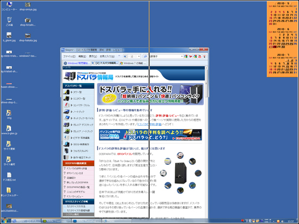
Task: Open the ガレリア ノートブック sidebar link
Action: tap(83, 131)
